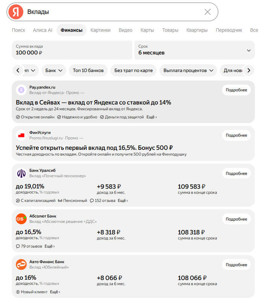Toggle the Без трат по карте filter
Screen dimensions: 263x300
[x=133, y=70]
